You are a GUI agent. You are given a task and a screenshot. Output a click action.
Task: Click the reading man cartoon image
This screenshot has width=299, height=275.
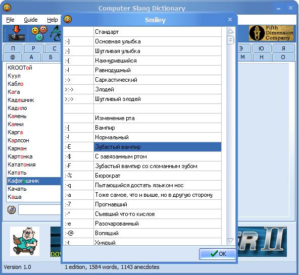tap(25, 241)
